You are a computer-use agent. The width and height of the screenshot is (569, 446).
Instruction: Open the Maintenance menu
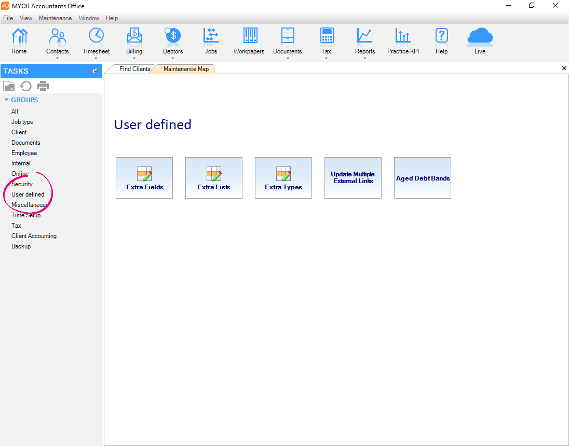pos(55,18)
